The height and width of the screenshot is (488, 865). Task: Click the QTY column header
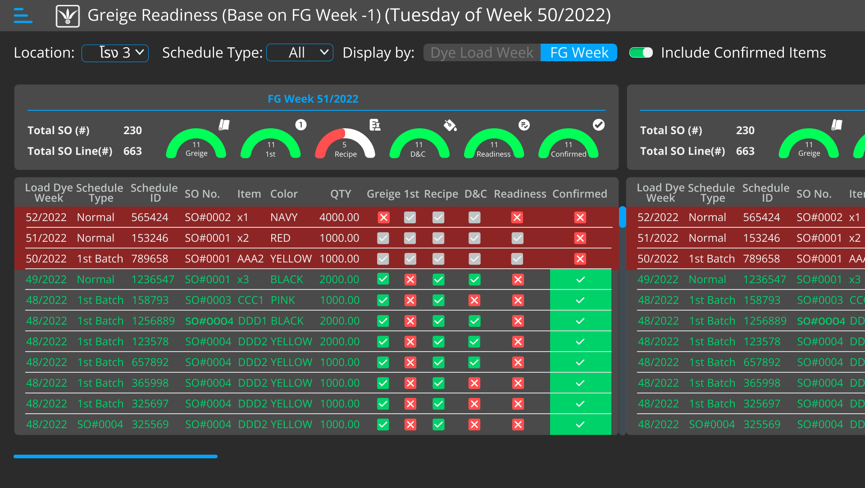point(340,194)
